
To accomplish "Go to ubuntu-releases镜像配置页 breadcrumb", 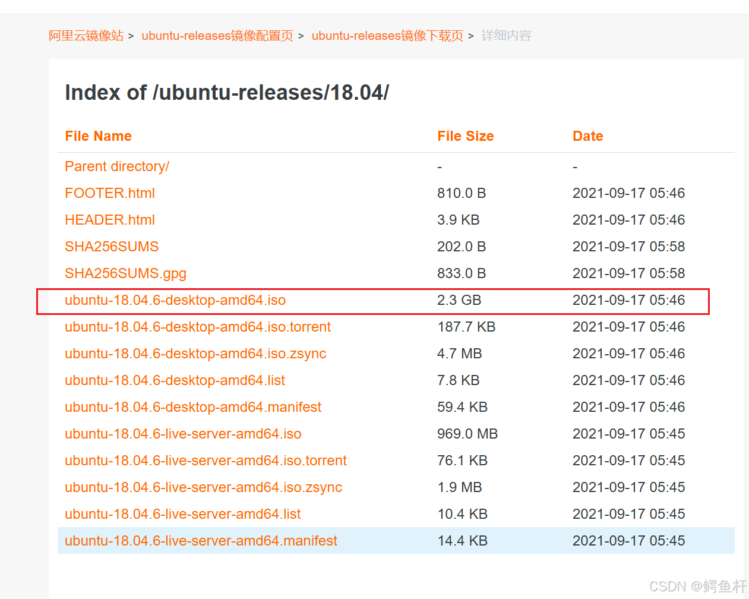I will [217, 36].
